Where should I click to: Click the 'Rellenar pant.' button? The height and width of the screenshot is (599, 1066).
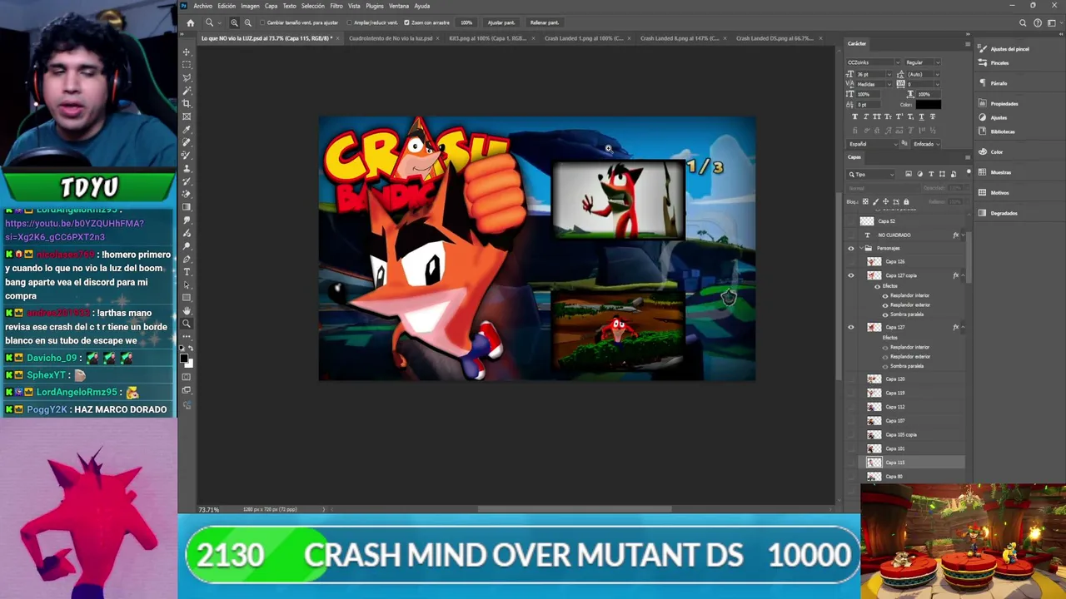click(545, 22)
